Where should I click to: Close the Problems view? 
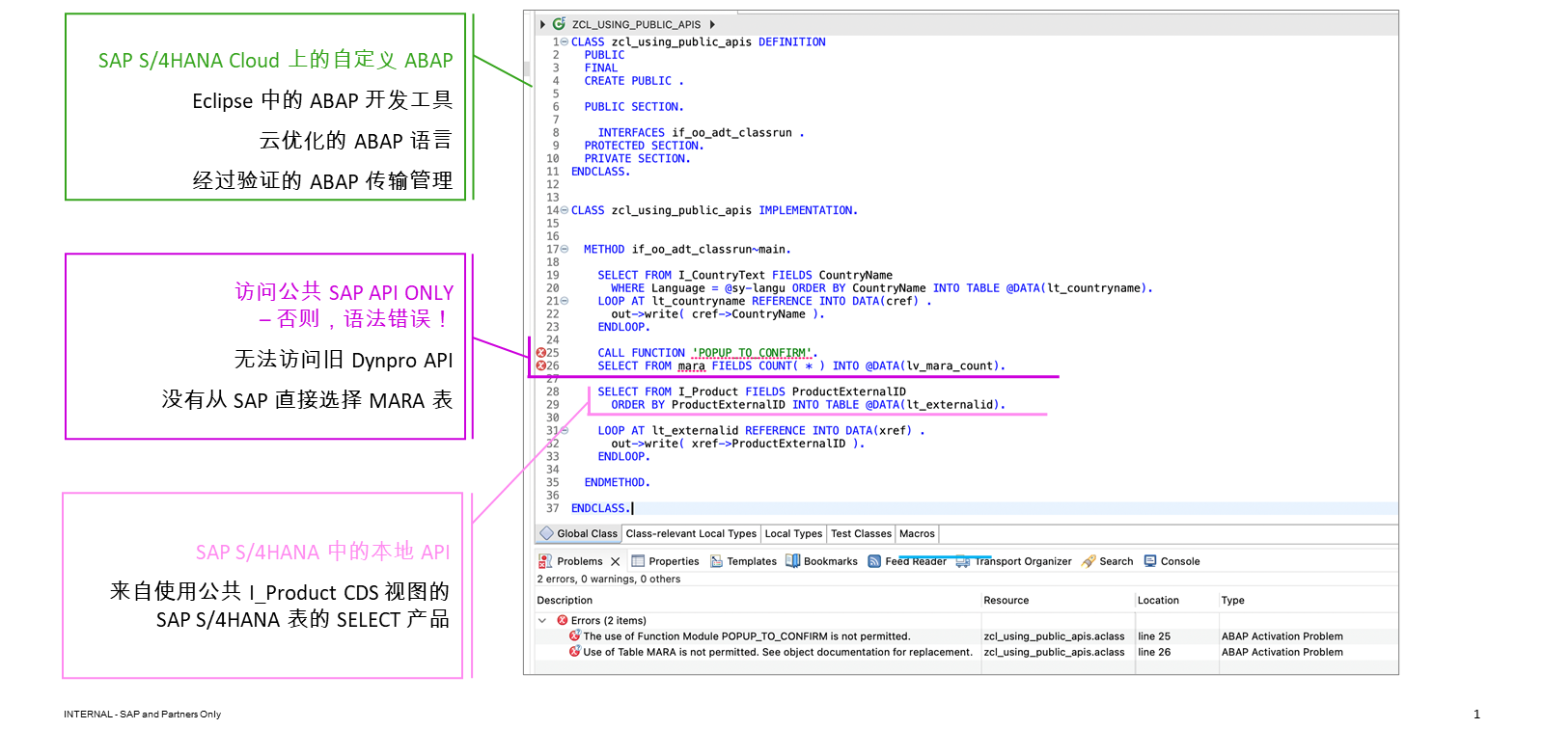(x=616, y=561)
